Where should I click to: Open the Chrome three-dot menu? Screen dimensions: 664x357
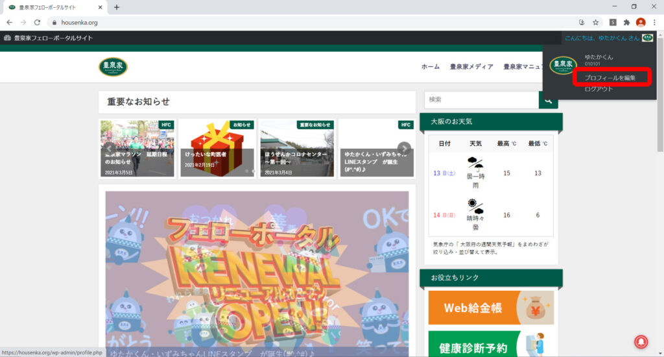click(x=654, y=22)
